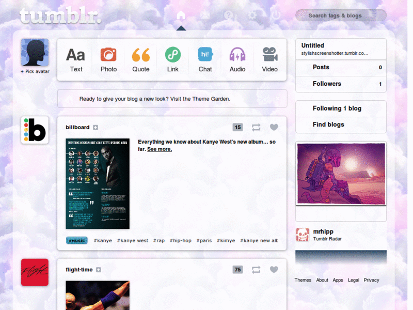
Task: Visit the Theme Garden notice text
Action: (x=155, y=99)
